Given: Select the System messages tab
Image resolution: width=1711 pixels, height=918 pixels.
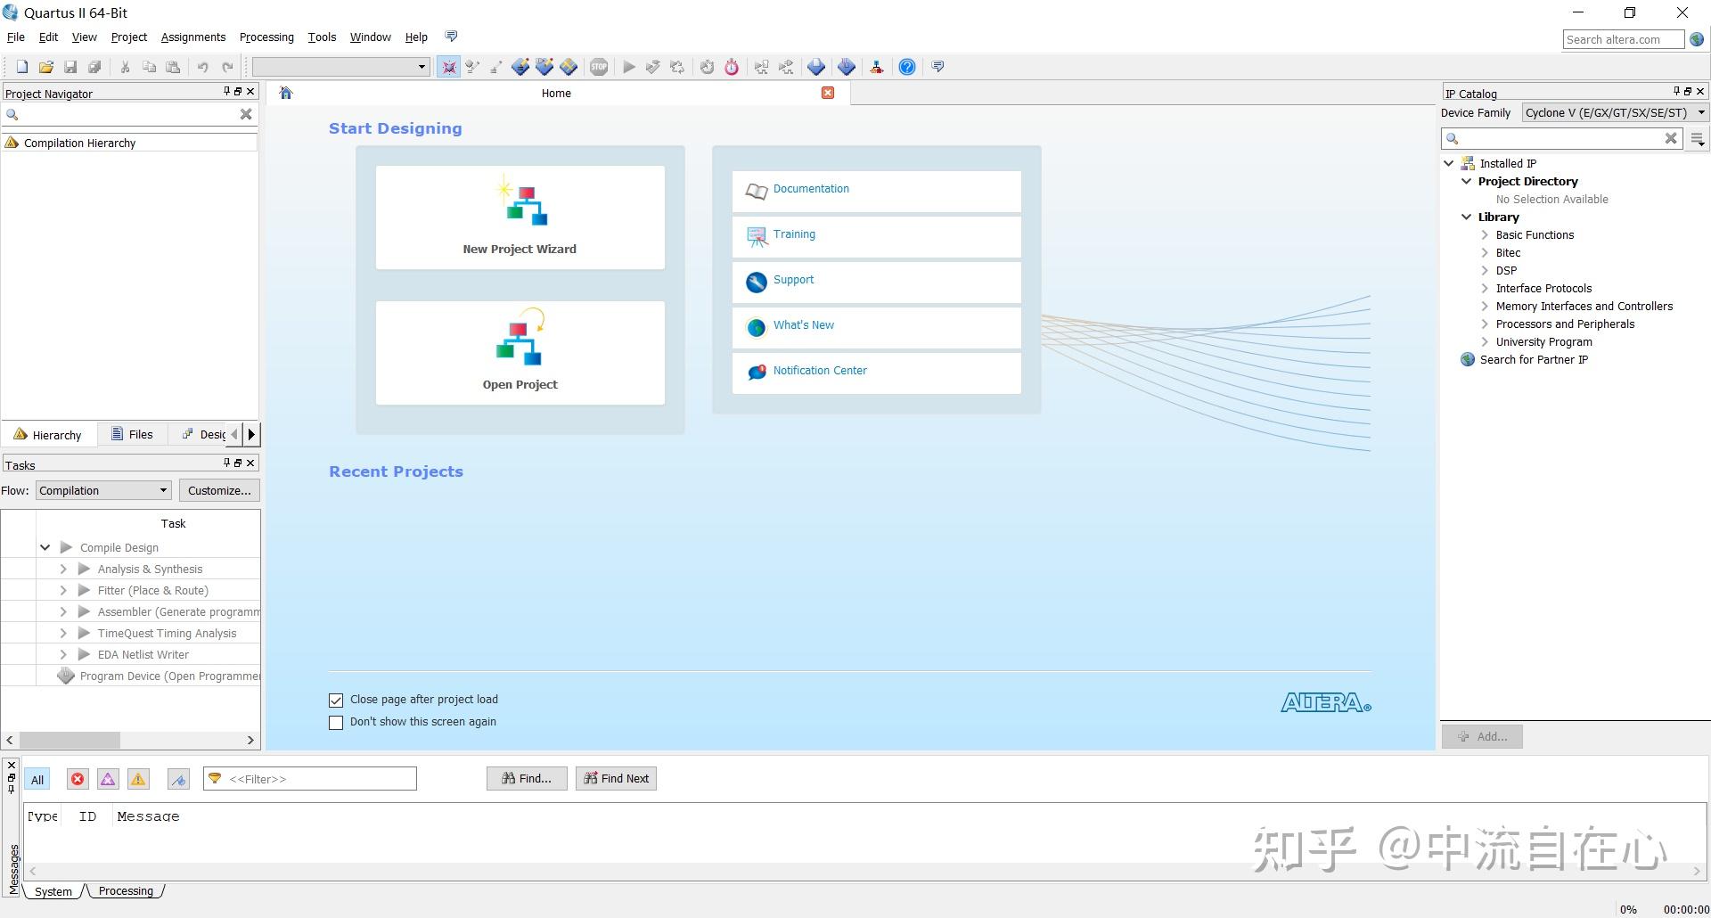Looking at the screenshot, I should 53,891.
